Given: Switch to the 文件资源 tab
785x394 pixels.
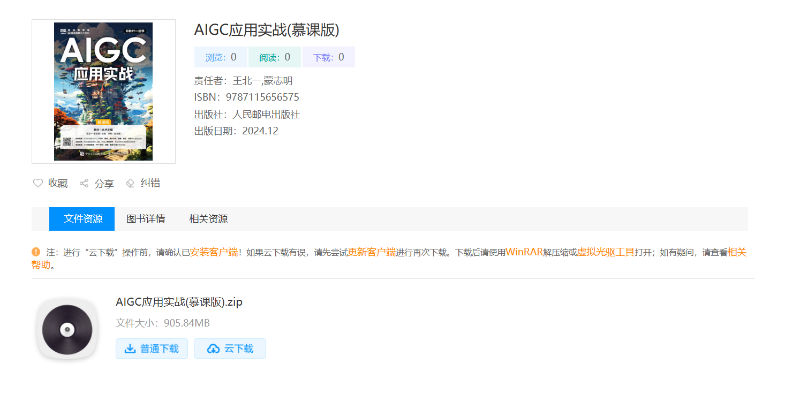Looking at the screenshot, I should [x=82, y=219].
